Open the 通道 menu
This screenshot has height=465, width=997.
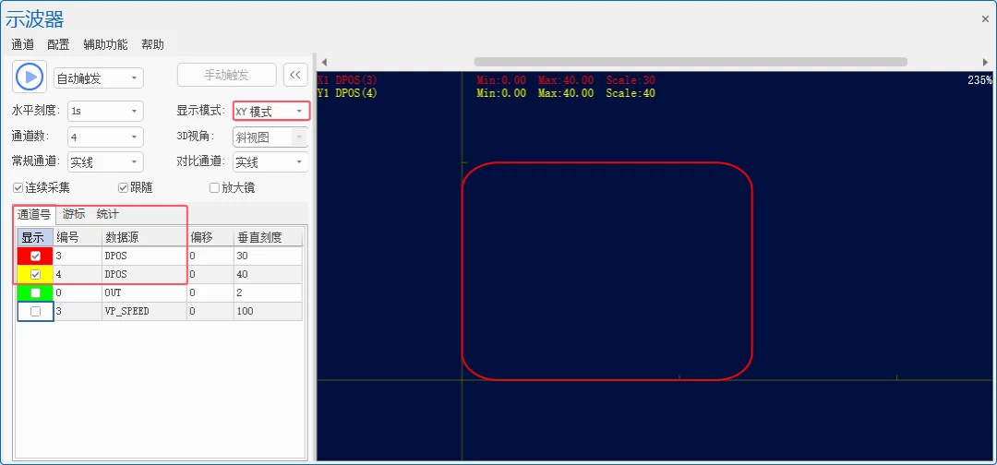pos(23,44)
